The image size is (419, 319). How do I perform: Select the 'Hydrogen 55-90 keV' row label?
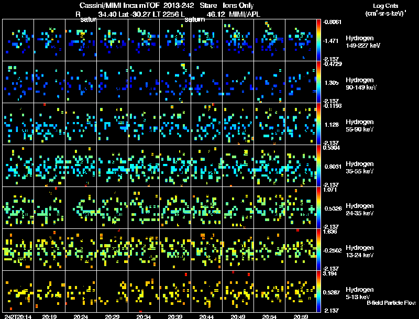click(x=360, y=126)
